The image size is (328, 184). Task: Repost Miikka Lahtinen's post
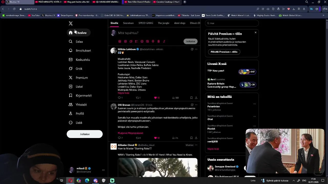(x=137, y=98)
